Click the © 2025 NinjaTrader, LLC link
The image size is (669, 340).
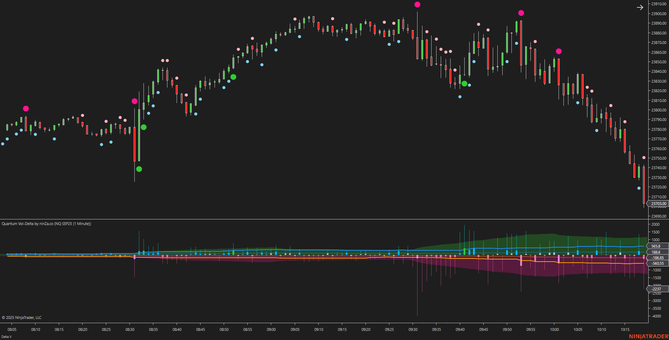click(21, 317)
